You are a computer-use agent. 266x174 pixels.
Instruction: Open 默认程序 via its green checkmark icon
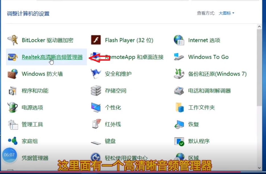179,141
